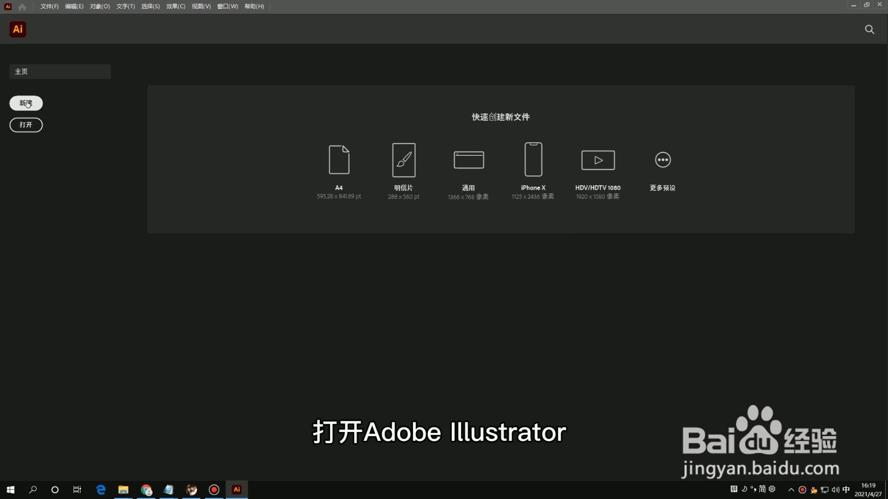Switch to Chrome in the taskbar
This screenshot has height=499, width=888.
(146, 490)
